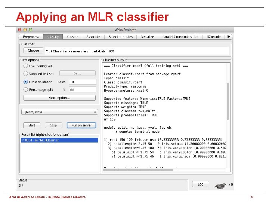Open More options dialog
269x202 pixels.
[59, 98]
